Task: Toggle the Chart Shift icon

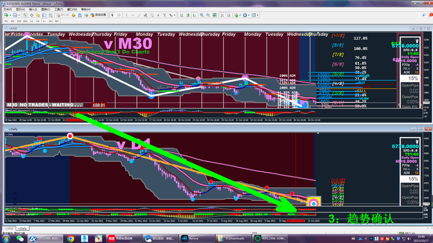Action: [x=229, y=15]
